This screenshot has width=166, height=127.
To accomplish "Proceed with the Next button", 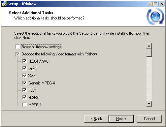I will click(121, 119).
